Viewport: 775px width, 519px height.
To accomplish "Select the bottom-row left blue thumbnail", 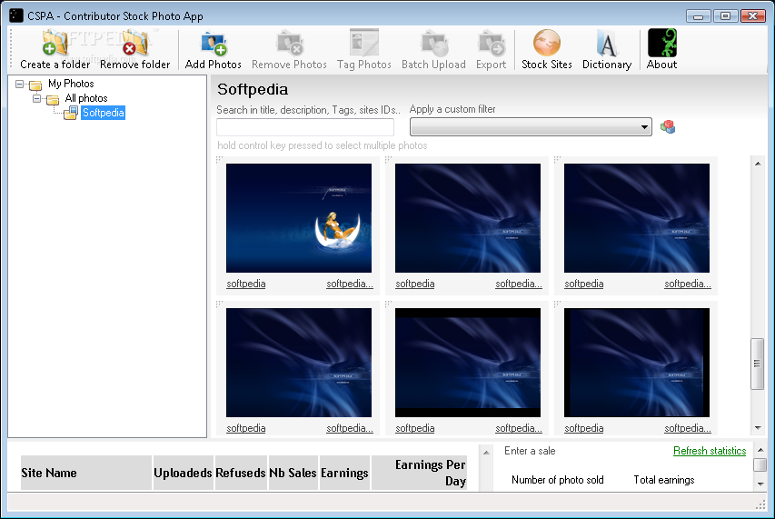I will (x=299, y=363).
